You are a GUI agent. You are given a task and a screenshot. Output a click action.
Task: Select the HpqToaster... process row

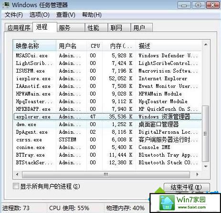click(107, 101)
